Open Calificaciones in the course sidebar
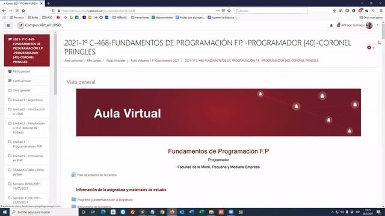The width and height of the screenshot is (385, 216). point(26,81)
